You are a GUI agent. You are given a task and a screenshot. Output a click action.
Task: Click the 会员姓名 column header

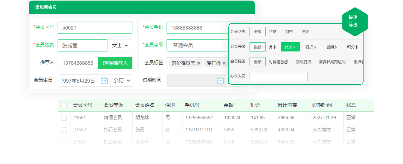[x=145, y=105]
